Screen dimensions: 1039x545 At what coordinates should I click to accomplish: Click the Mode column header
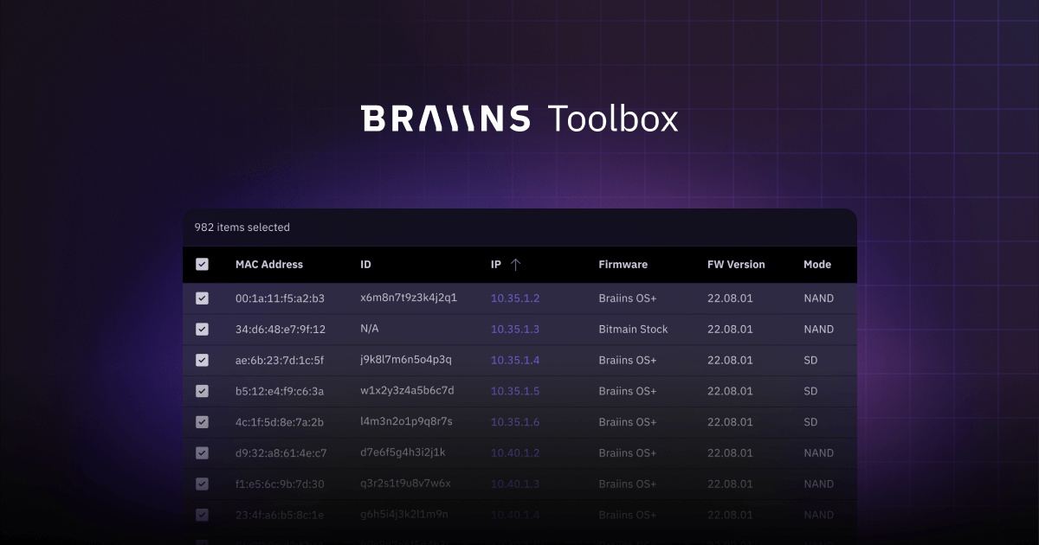pyautogui.click(x=816, y=264)
